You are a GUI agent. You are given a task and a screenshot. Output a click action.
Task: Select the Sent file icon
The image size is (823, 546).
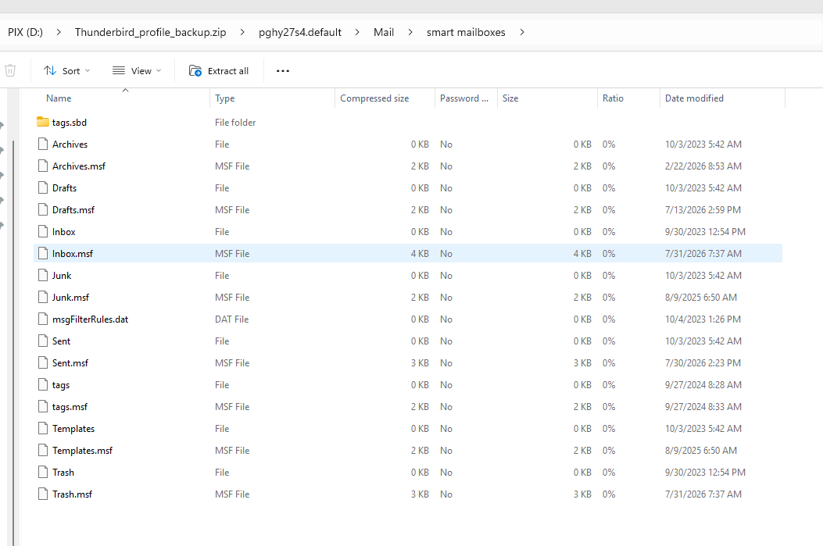coord(43,341)
